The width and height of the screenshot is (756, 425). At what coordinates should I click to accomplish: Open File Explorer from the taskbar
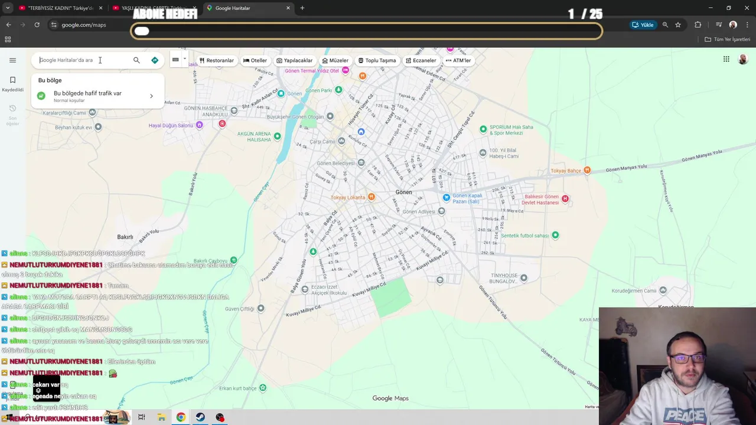pos(161,417)
